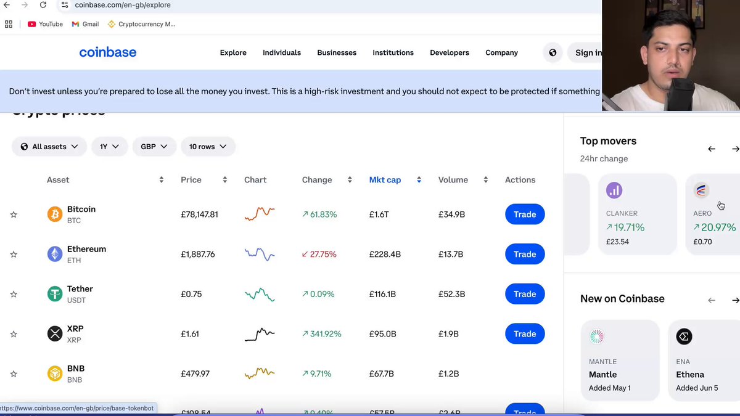Open the Cryptocurrency M... bookmark

[141, 24]
